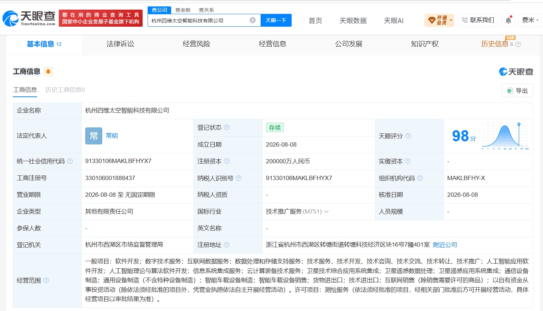Show help for 注册地址
This screenshot has height=311, width=543.
[227, 245]
